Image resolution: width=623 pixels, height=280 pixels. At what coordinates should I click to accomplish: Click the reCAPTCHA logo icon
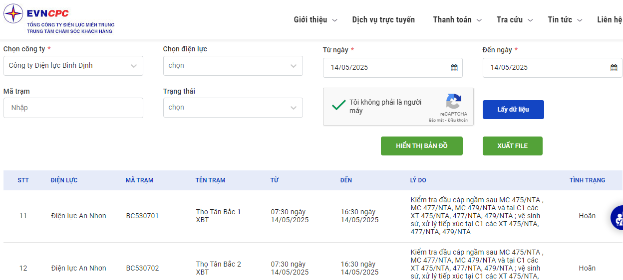coord(453,102)
